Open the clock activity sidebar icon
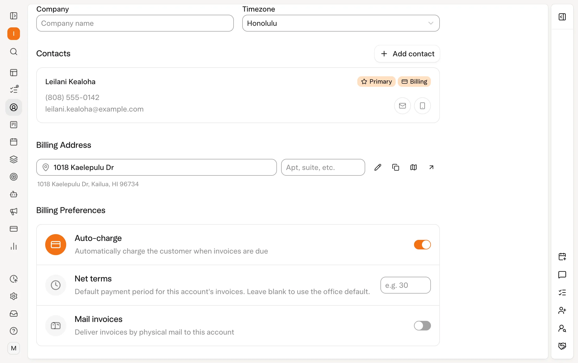 pos(14,279)
